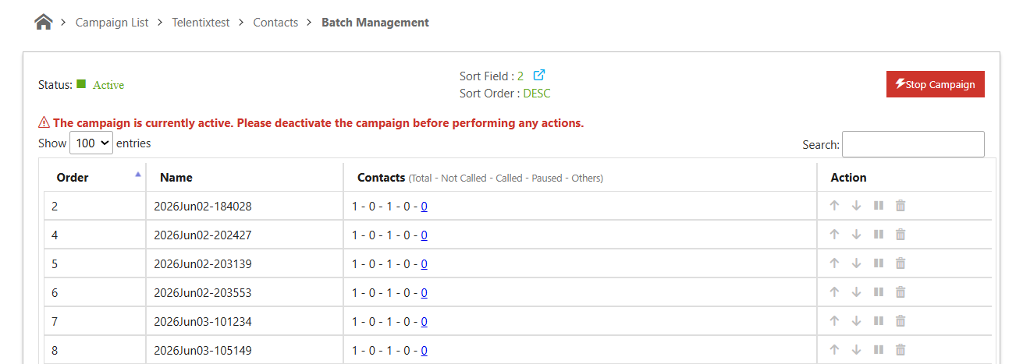The width and height of the screenshot is (1023, 364).
Task: Move batch 2026Jun02-202427 down
Action: 856,235
